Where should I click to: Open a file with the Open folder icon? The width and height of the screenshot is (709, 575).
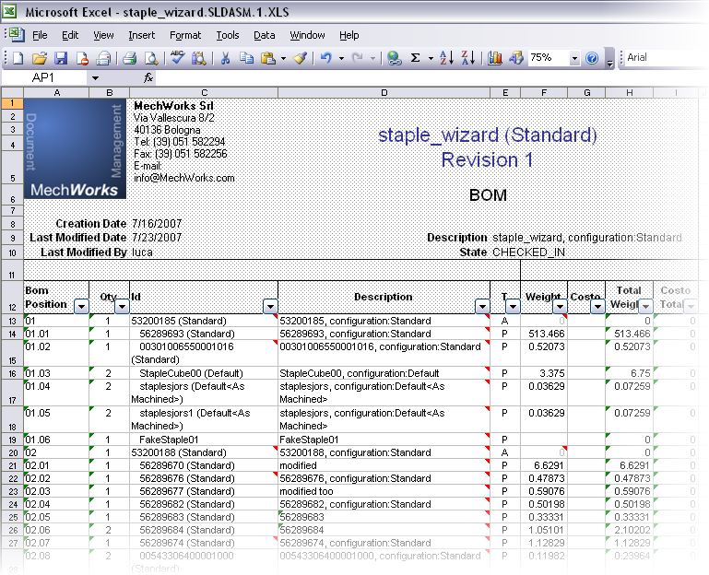[x=40, y=58]
